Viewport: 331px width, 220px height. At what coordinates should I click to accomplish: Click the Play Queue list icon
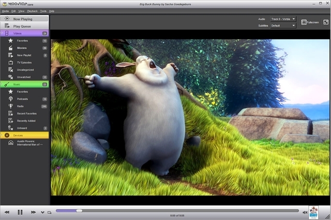pos(7,26)
